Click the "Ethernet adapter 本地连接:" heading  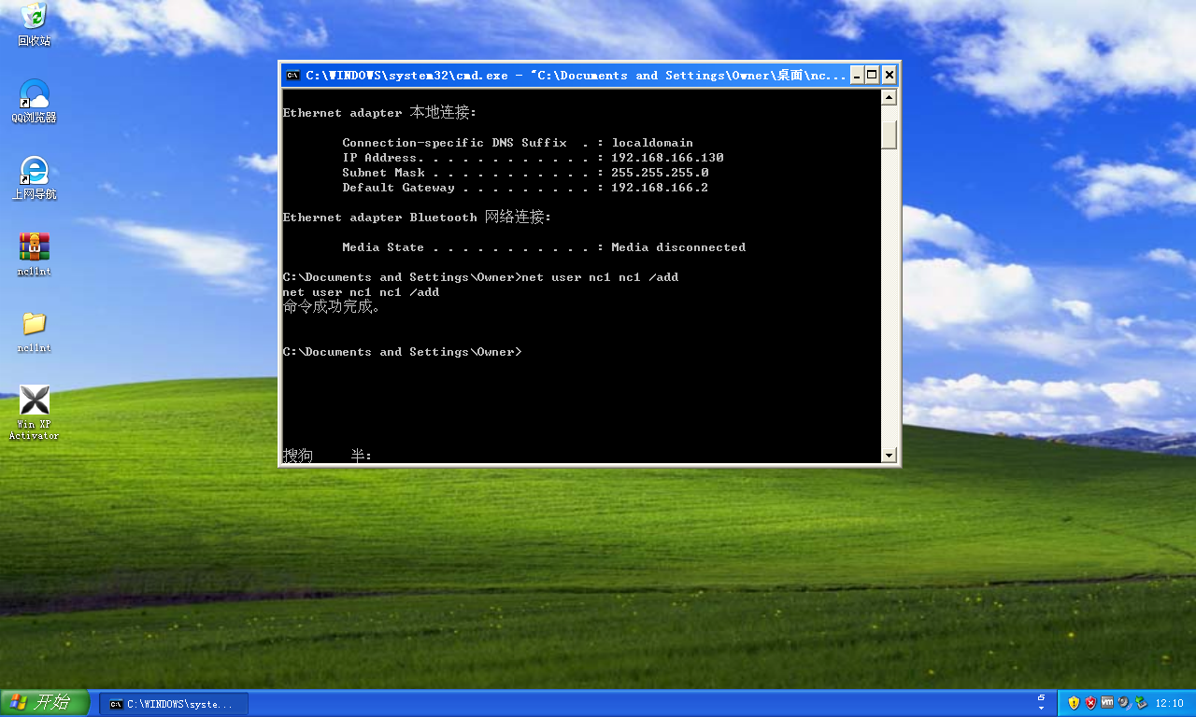pos(379,113)
